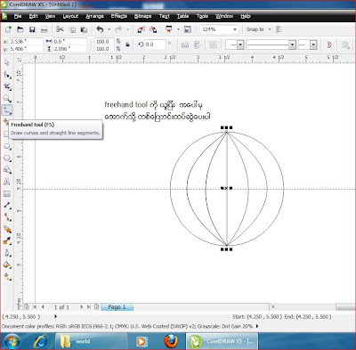This screenshot has width=356, height=350.
Task: Save the document with floppy icon
Action: pos(32,29)
